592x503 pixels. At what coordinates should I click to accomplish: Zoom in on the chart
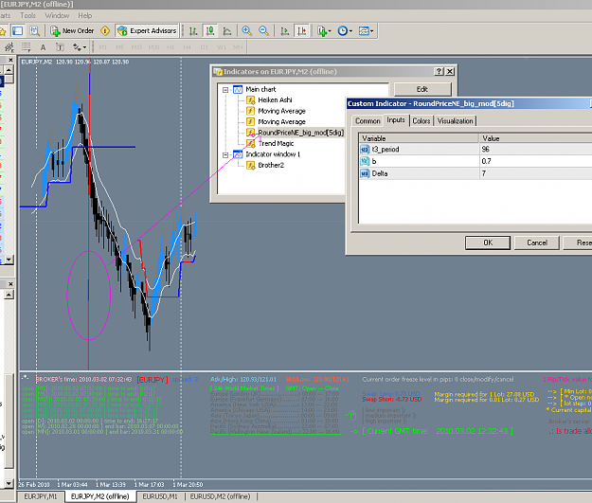(246, 31)
